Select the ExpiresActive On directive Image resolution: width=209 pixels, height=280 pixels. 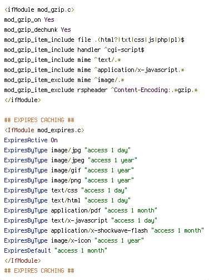(31, 140)
